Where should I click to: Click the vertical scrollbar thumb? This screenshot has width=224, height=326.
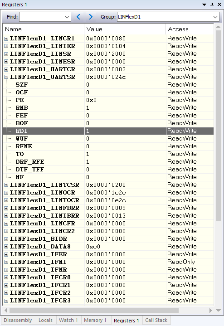218,126
